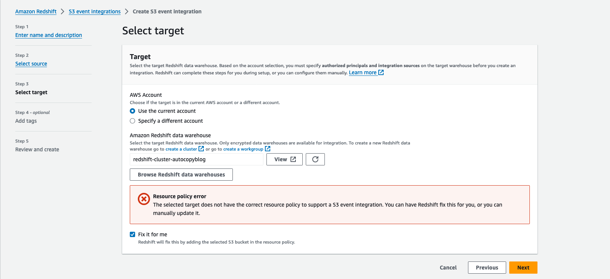This screenshot has height=279, width=610.
Task: Click external link icon beside create a workgroup
Action: click(268, 149)
